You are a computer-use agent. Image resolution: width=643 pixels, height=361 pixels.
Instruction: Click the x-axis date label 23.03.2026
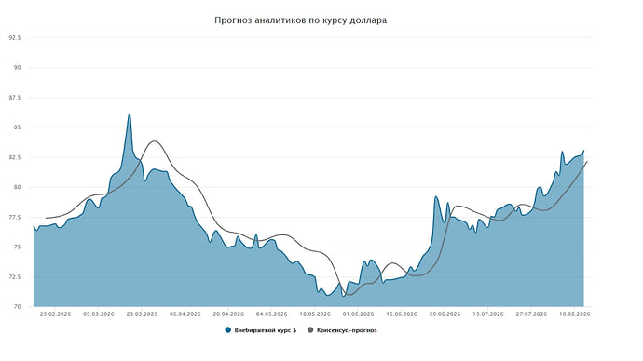(142, 314)
